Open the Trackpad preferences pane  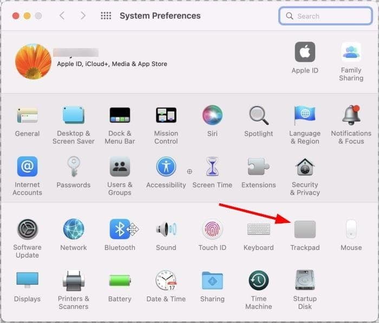click(304, 230)
